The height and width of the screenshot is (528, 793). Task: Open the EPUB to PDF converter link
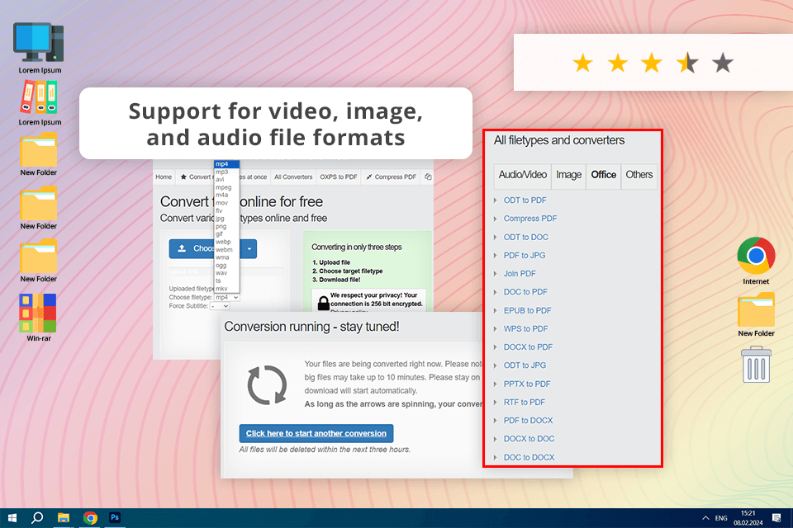(x=527, y=310)
